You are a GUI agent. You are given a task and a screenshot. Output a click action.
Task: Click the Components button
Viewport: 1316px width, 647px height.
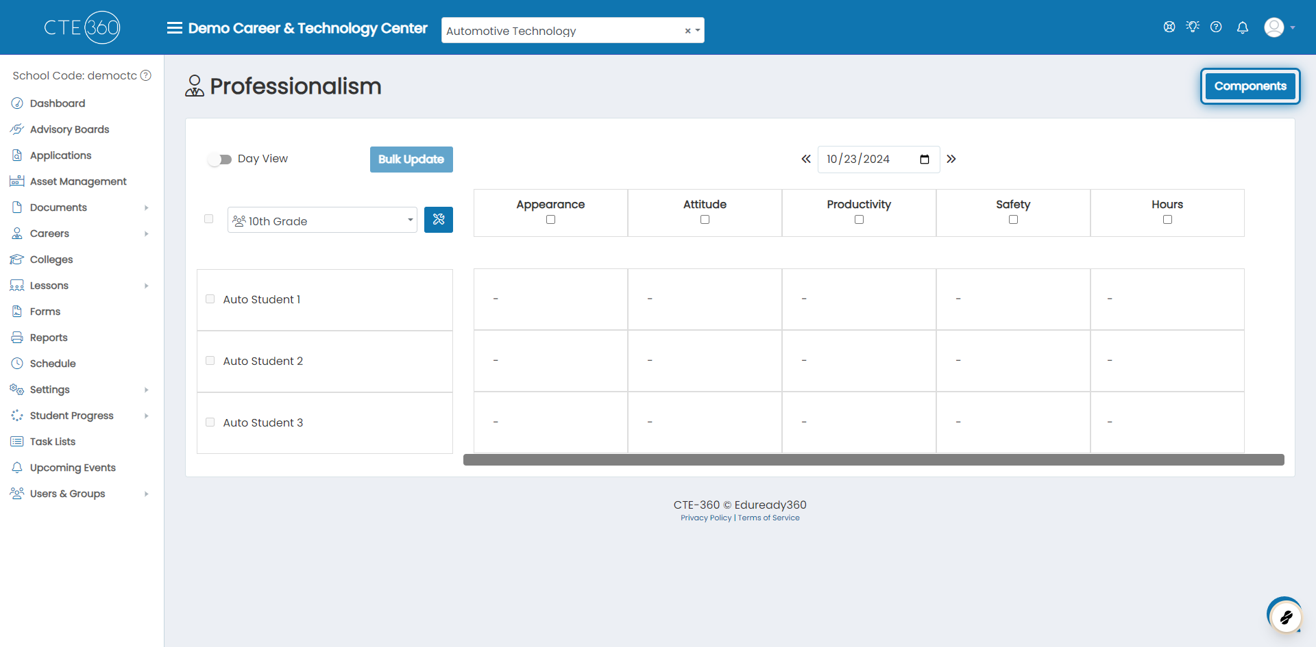tap(1250, 86)
